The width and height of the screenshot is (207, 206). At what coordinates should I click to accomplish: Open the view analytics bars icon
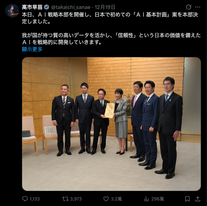click(x=146, y=199)
